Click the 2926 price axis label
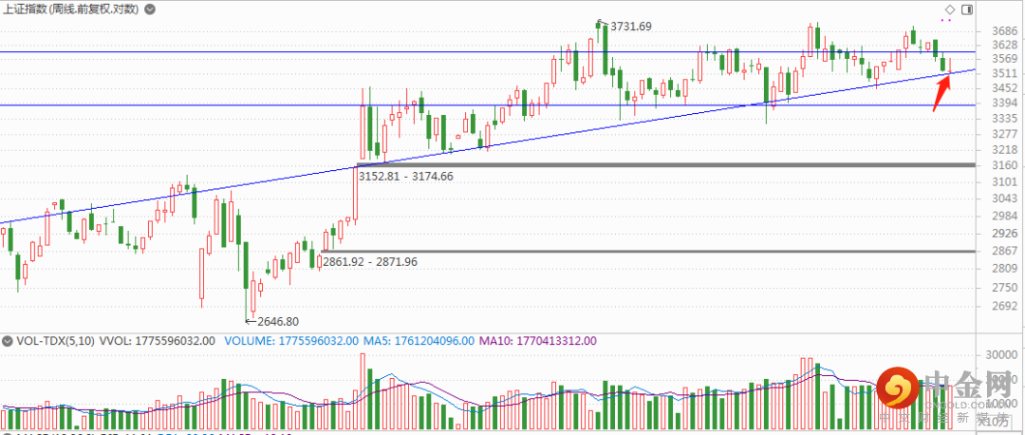The height and width of the screenshot is (435, 1025). pos(1003,233)
